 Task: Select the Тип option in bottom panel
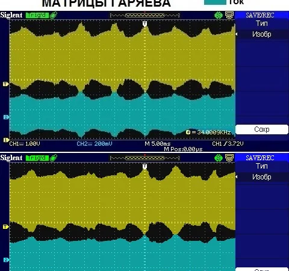coord(262,166)
